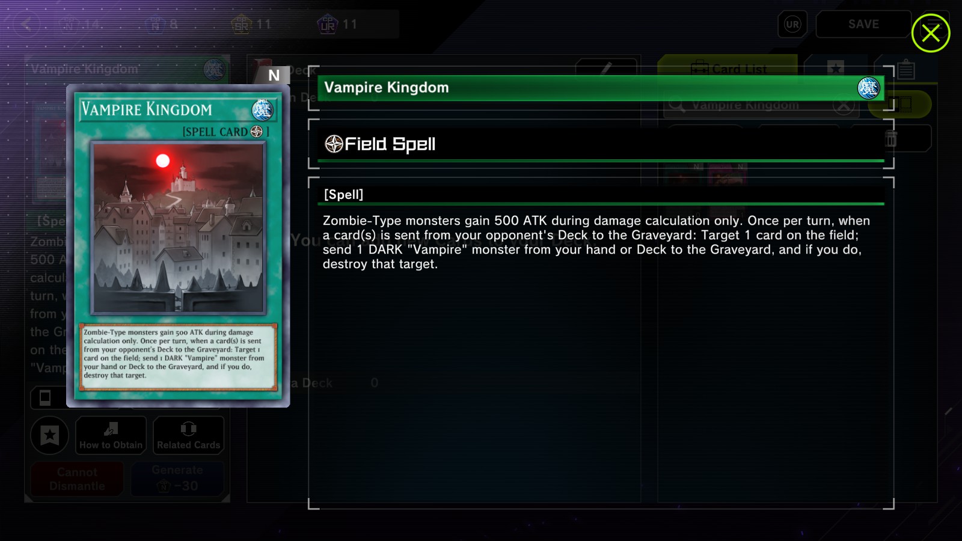Screen dimensions: 962x541
Task: Save the deck with SAVE
Action: pos(863,25)
